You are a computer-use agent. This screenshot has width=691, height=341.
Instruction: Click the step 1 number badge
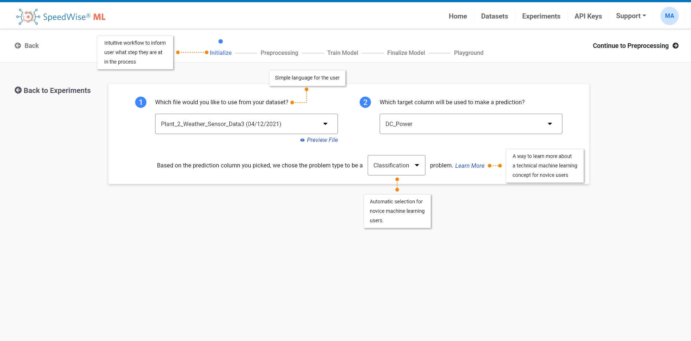tap(141, 102)
